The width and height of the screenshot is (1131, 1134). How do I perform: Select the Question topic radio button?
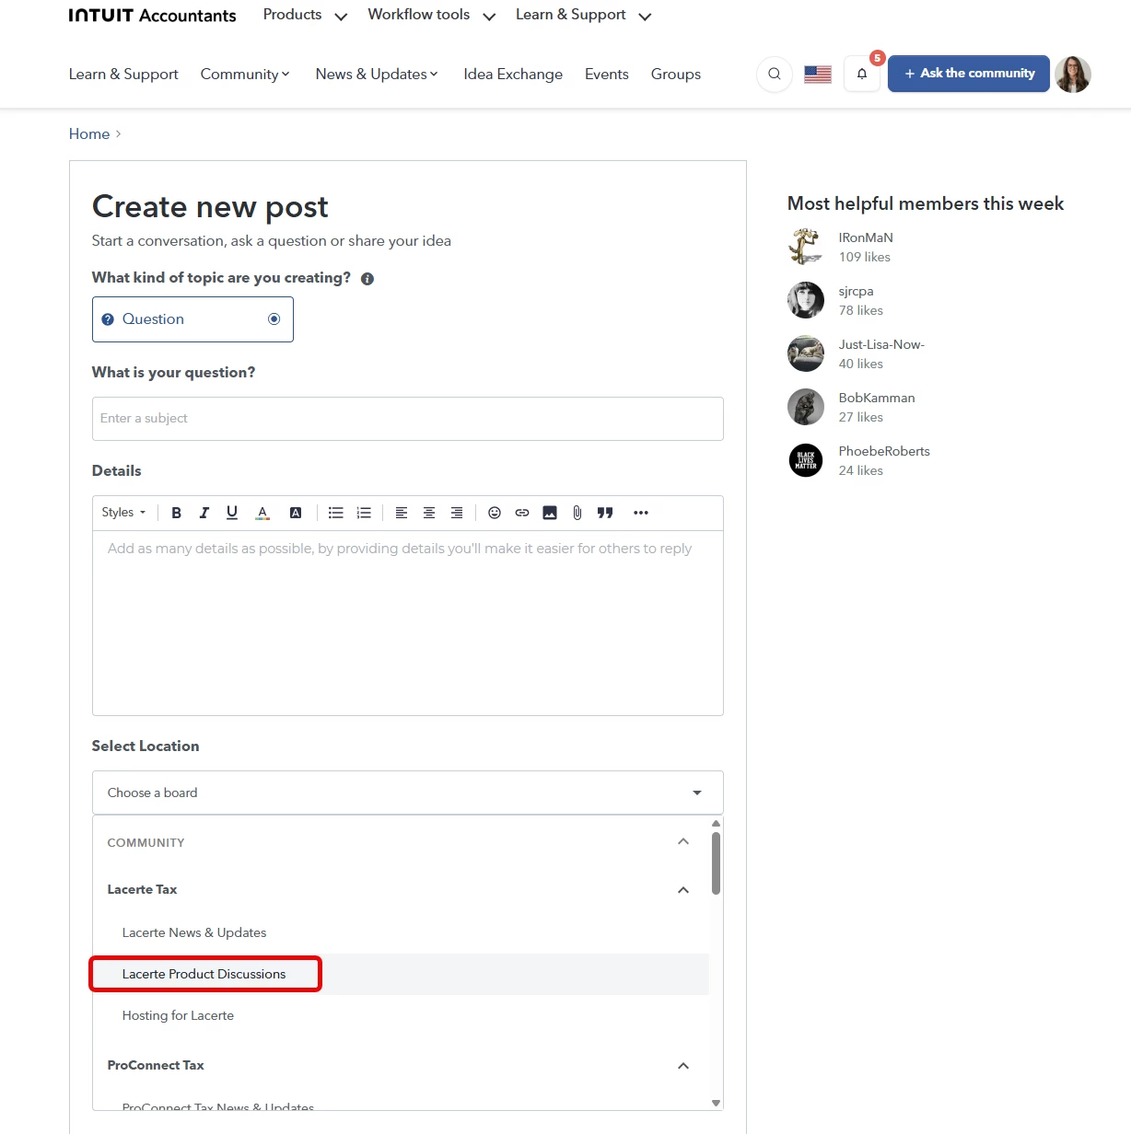pos(274,319)
